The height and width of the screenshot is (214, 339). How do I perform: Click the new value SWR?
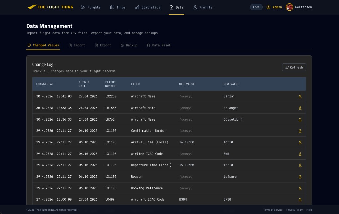click(226, 154)
